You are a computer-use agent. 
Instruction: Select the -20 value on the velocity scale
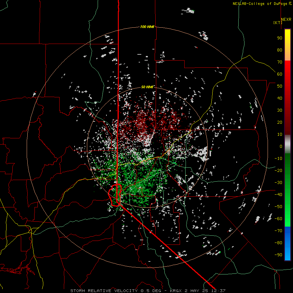point(278,171)
